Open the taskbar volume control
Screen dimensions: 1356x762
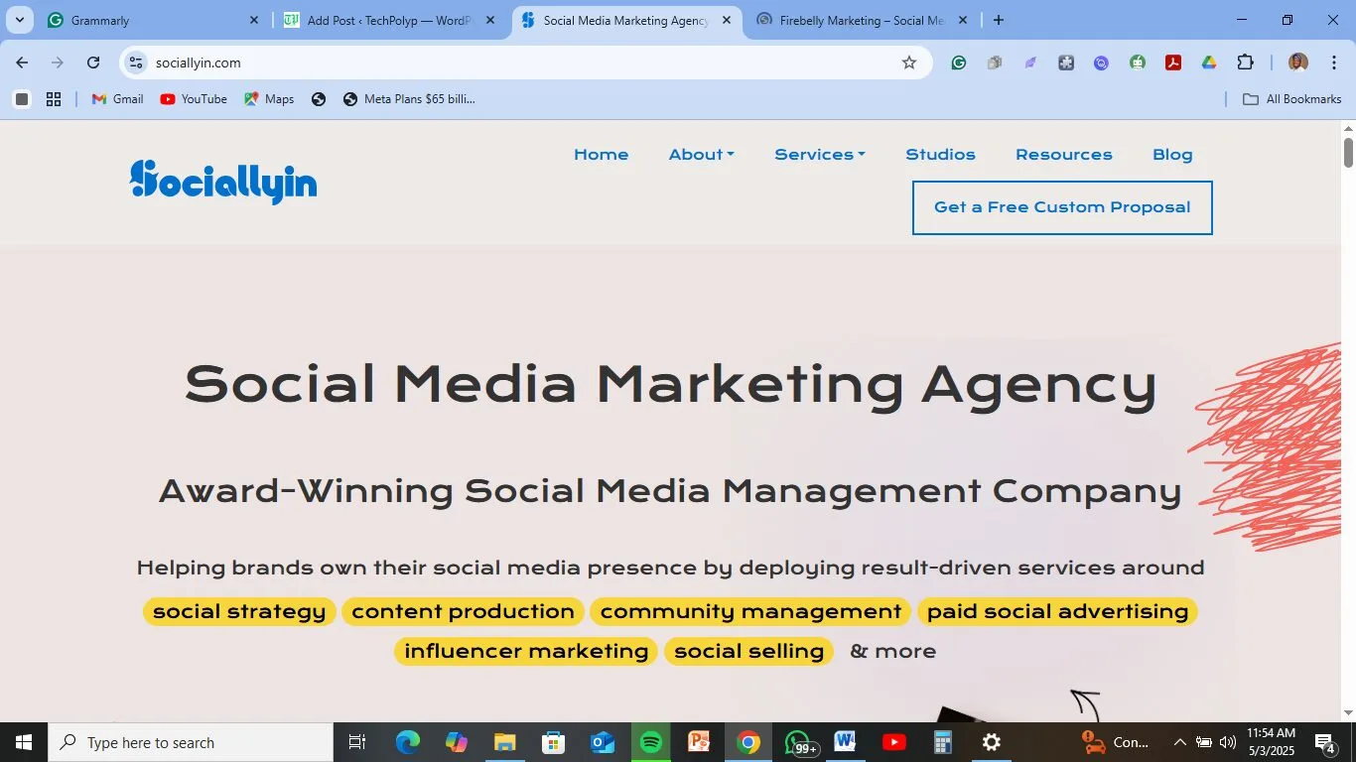coord(1228,742)
